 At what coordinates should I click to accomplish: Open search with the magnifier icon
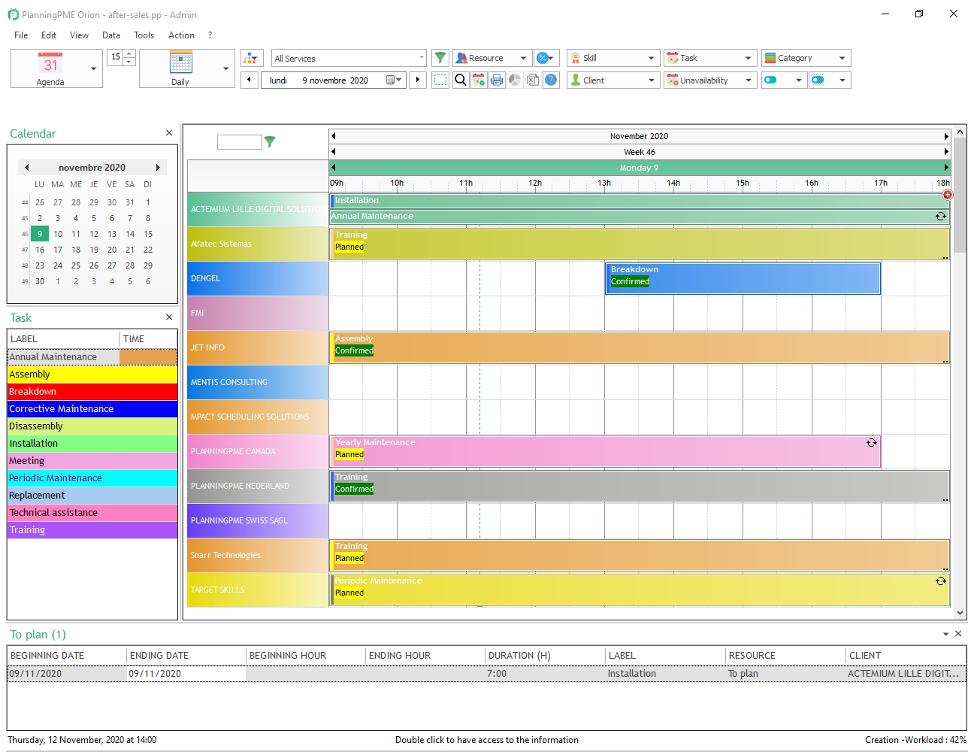pyautogui.click(x=461, y=80)
